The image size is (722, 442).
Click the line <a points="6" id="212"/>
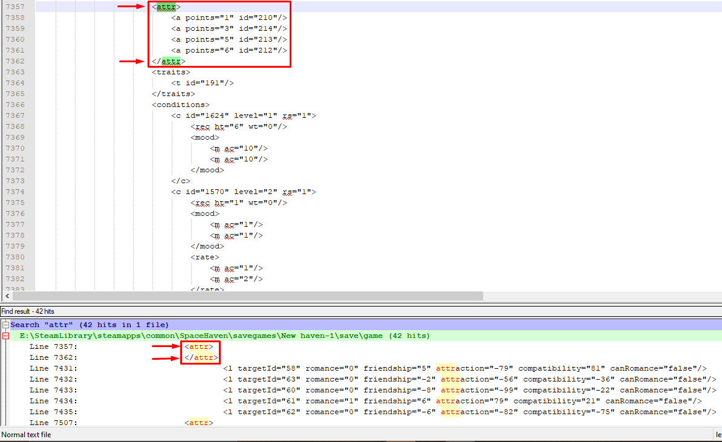click(229, 50)
